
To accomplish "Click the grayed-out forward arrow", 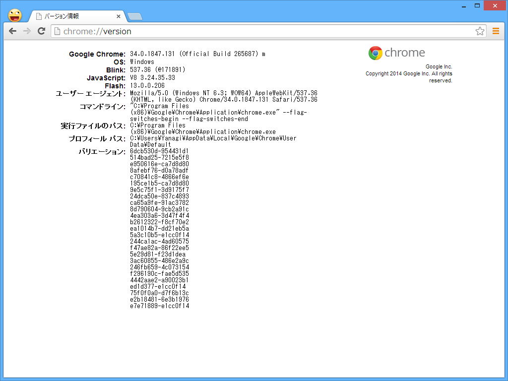I will tap(27, 31).
